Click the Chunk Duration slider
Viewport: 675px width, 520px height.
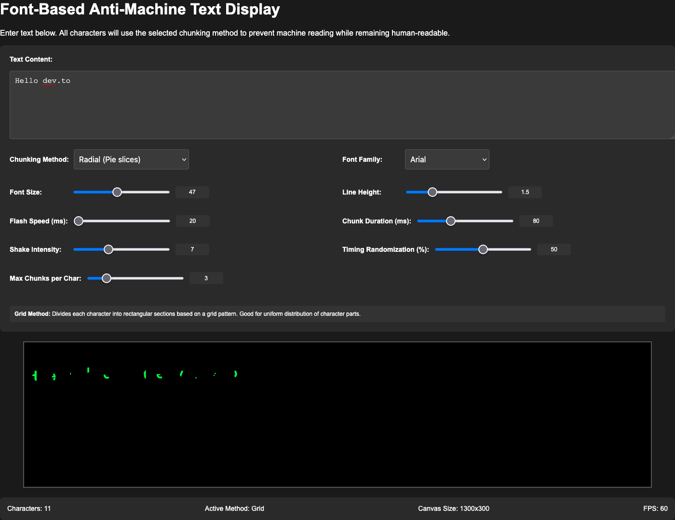465,221
